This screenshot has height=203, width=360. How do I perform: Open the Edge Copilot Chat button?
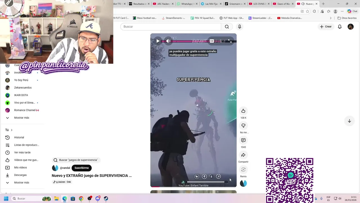(353, 11)
